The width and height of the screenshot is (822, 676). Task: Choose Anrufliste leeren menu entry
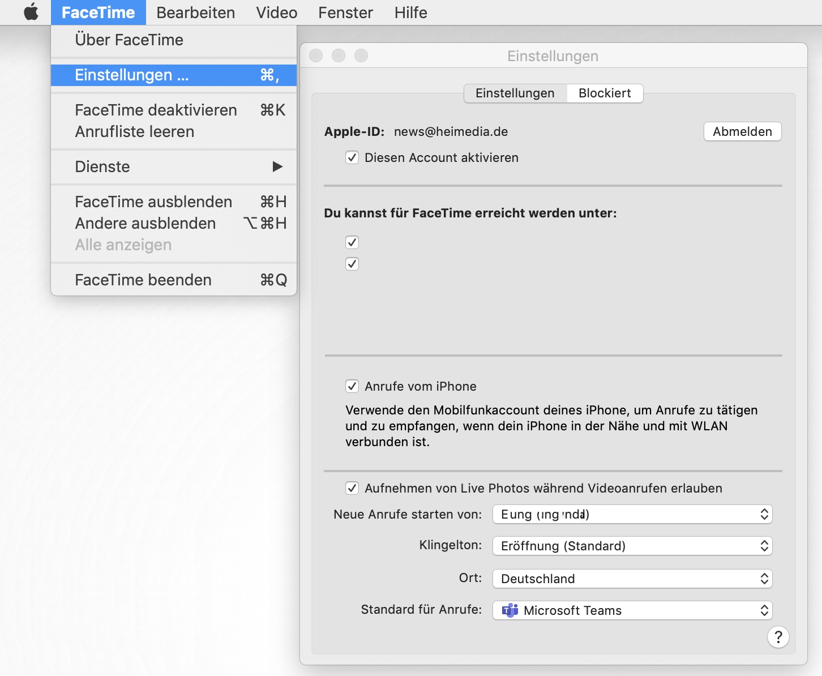(174, 131)
